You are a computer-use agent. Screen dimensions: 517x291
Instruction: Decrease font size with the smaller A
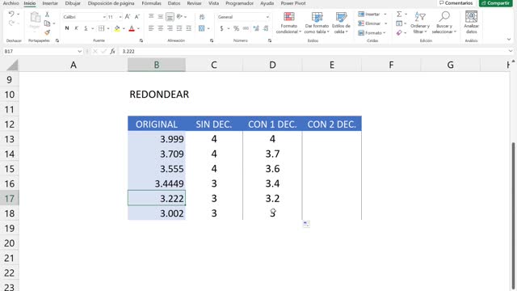coord(137,16)
